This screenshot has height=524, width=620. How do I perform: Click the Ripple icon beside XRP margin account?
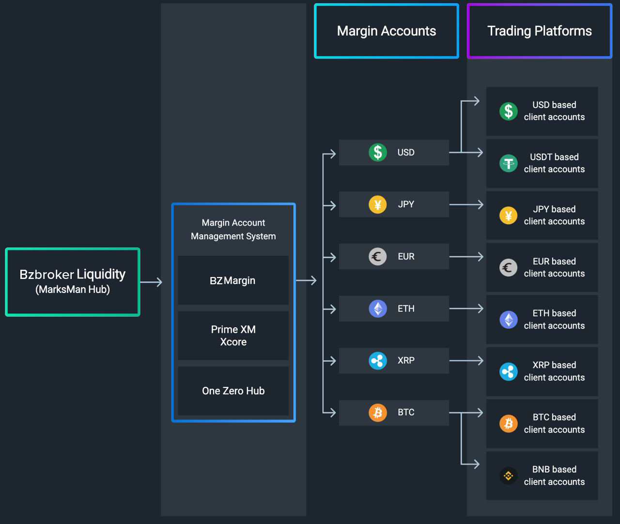click(378, 361)
